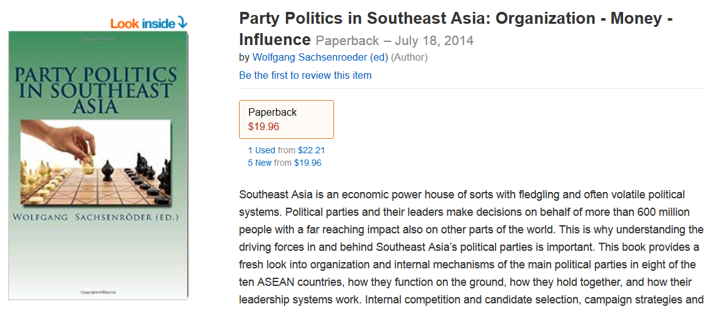
Task: Click the $19.96 price in Paperback box
Action: (264, 126)
